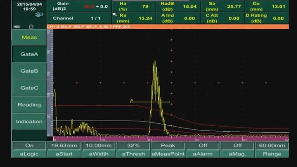This screenshot has width=297, height=167.
Task: Open the Indication menu tab
Action: (29, 122)
